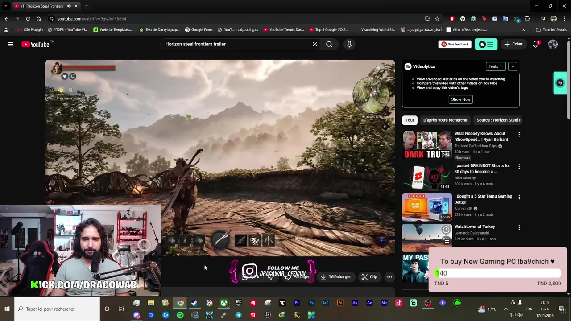Open Chrome three-dot menu
Viewport: 571px width, 321px height.
tap(565, 19)
